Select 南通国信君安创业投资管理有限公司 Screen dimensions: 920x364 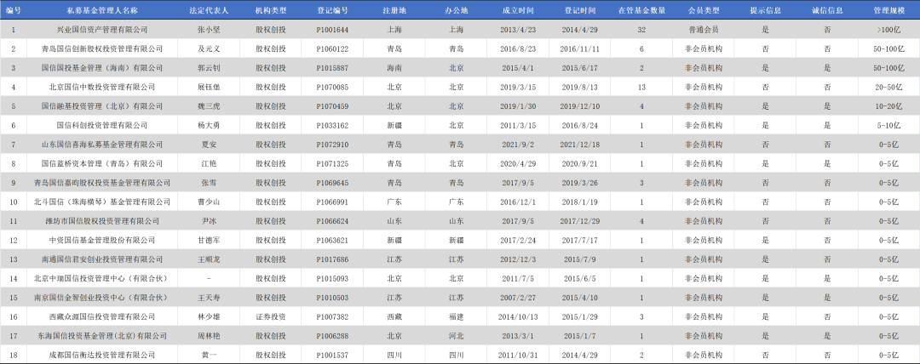(x=102, y=259)
